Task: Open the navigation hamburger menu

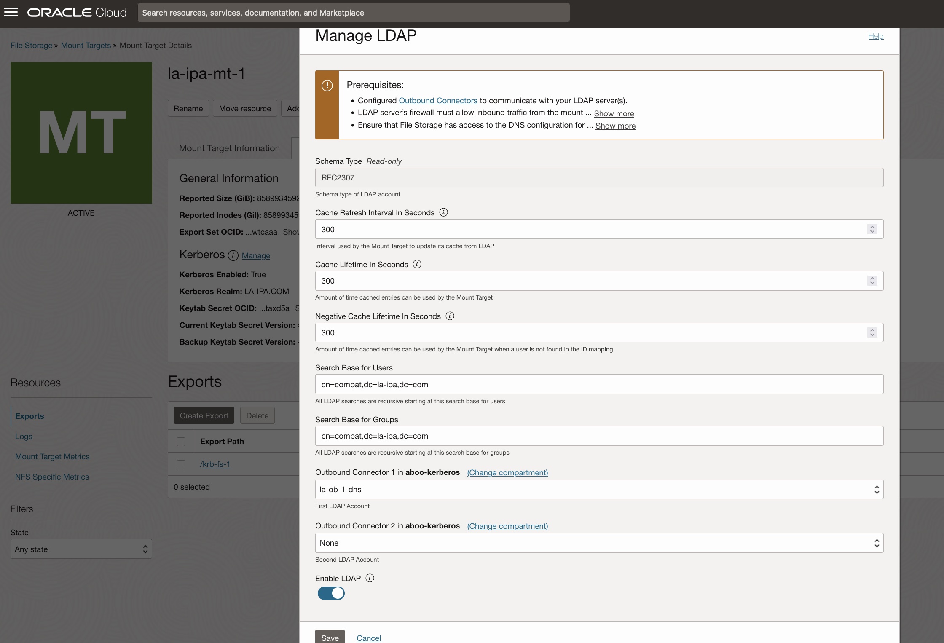Action: coord(11,12)
